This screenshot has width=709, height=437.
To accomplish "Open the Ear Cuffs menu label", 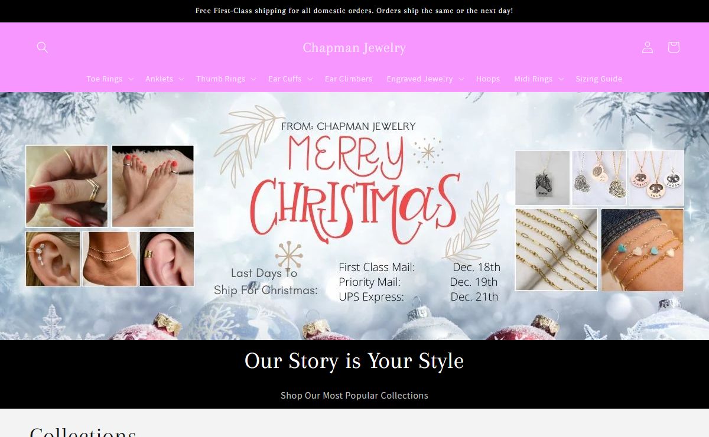I will point(285,79).
